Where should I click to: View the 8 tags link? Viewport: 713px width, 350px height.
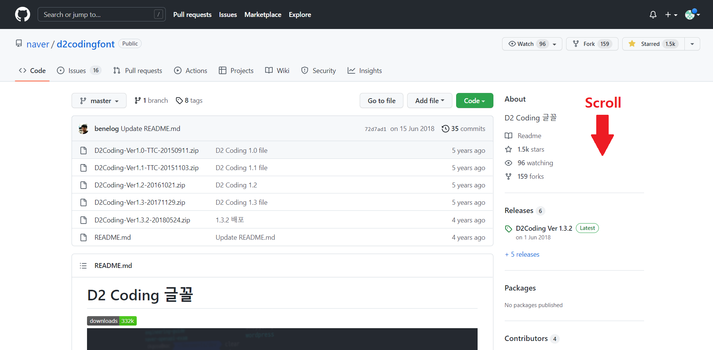(x=189, y=100)
